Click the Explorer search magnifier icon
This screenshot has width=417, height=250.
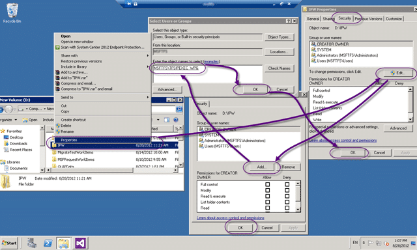(179, 109)
